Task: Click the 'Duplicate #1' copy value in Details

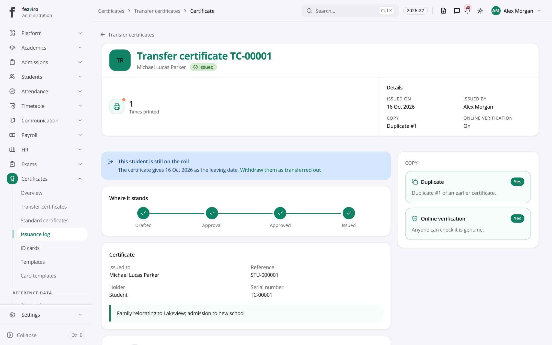Action: point(401,126)
